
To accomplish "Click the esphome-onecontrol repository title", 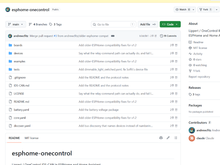I will [31, 10].
